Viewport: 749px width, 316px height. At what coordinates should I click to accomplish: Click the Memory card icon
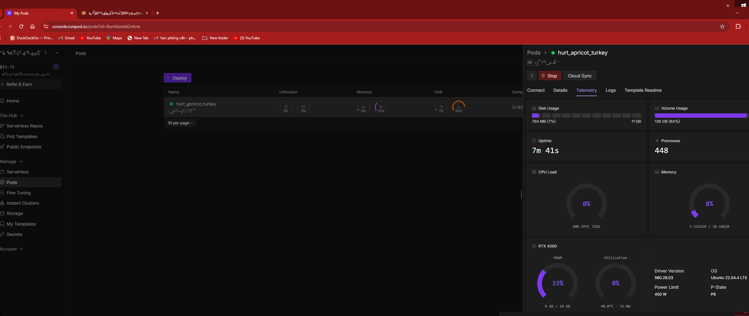(657, 172)
